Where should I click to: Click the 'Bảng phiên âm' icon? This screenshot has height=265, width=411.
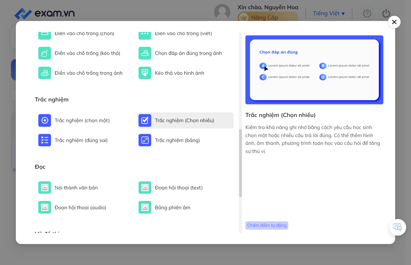tap(145, 208)
